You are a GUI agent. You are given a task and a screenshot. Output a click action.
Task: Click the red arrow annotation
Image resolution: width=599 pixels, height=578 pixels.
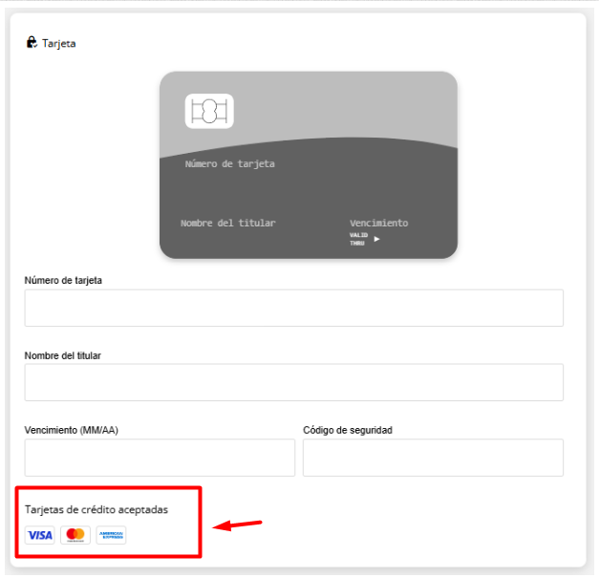[x=236, y=524]
